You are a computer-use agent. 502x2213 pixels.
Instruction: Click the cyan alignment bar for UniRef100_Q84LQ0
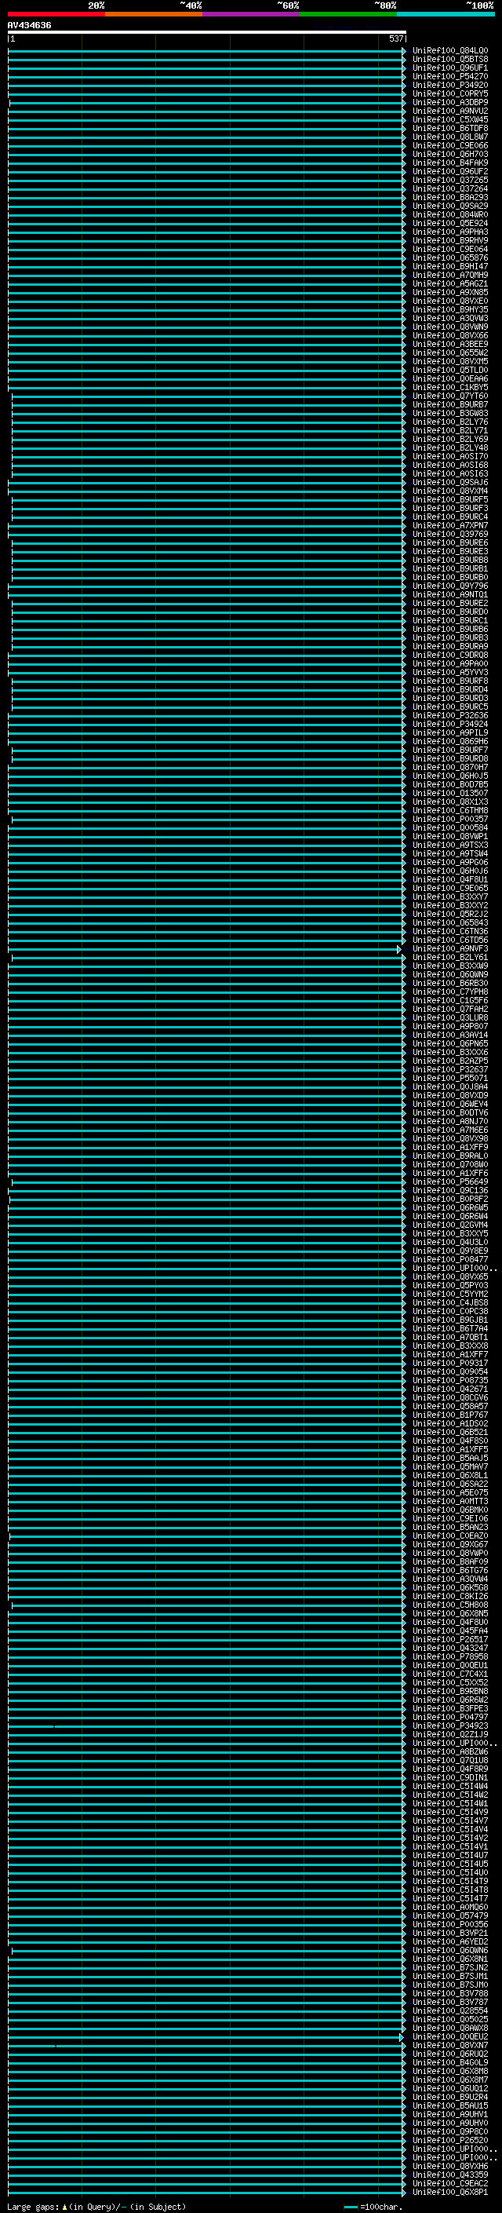coord(207,51)
